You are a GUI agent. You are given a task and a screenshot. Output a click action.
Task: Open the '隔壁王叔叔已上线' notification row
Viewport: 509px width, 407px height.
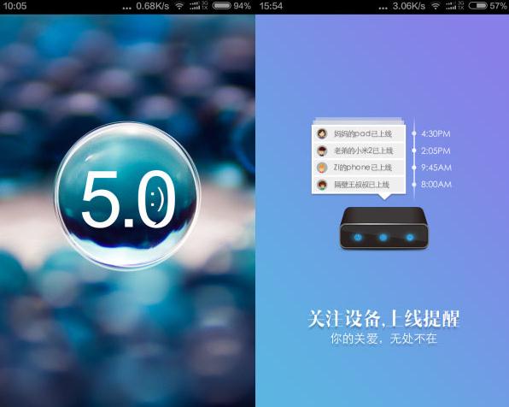pyautogui.click(x=359, y=185)
